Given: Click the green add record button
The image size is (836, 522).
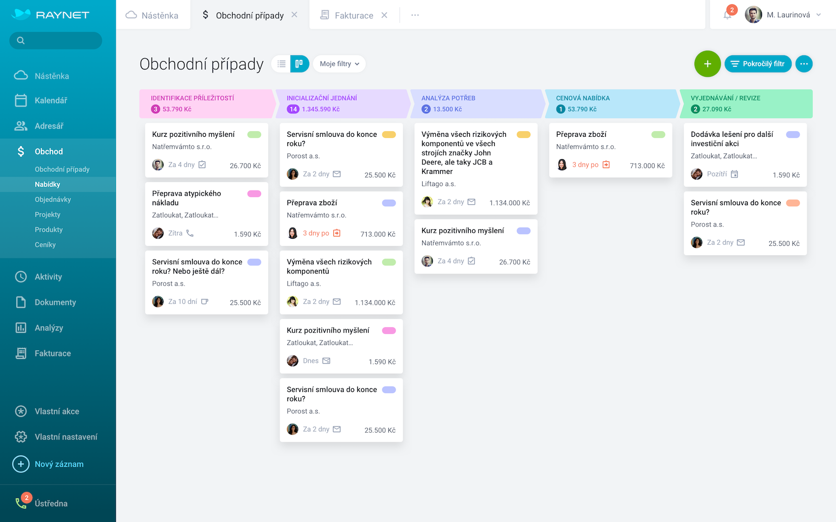Looking at the screenshot, I should (707, 64).
